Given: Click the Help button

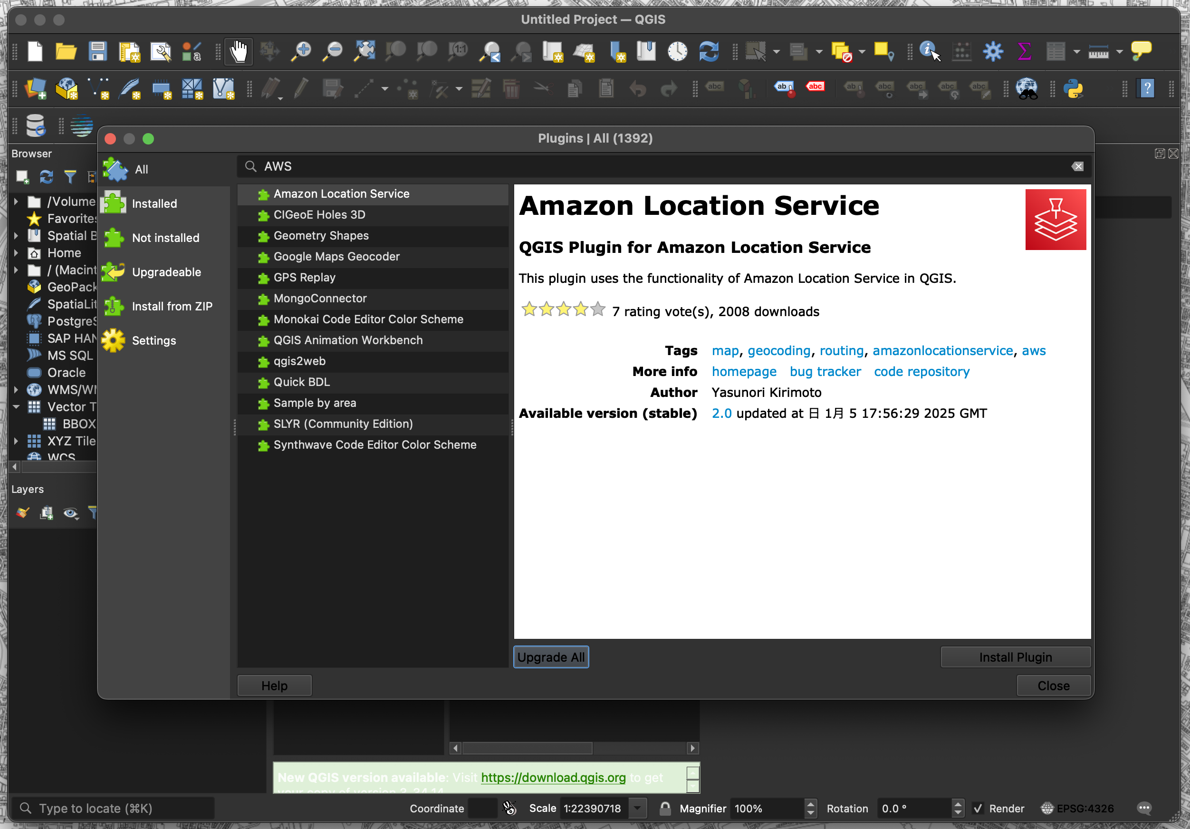Looking at the screenshot, I should click(x=274, y=685).
